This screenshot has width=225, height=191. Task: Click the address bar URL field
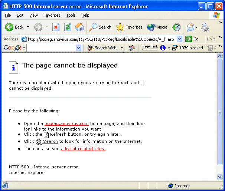point(101,39)
